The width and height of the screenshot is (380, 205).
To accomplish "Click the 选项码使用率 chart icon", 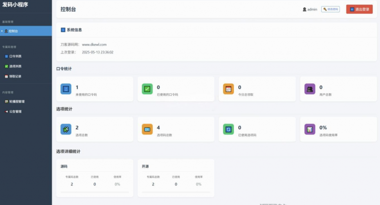I will point(309,129).
